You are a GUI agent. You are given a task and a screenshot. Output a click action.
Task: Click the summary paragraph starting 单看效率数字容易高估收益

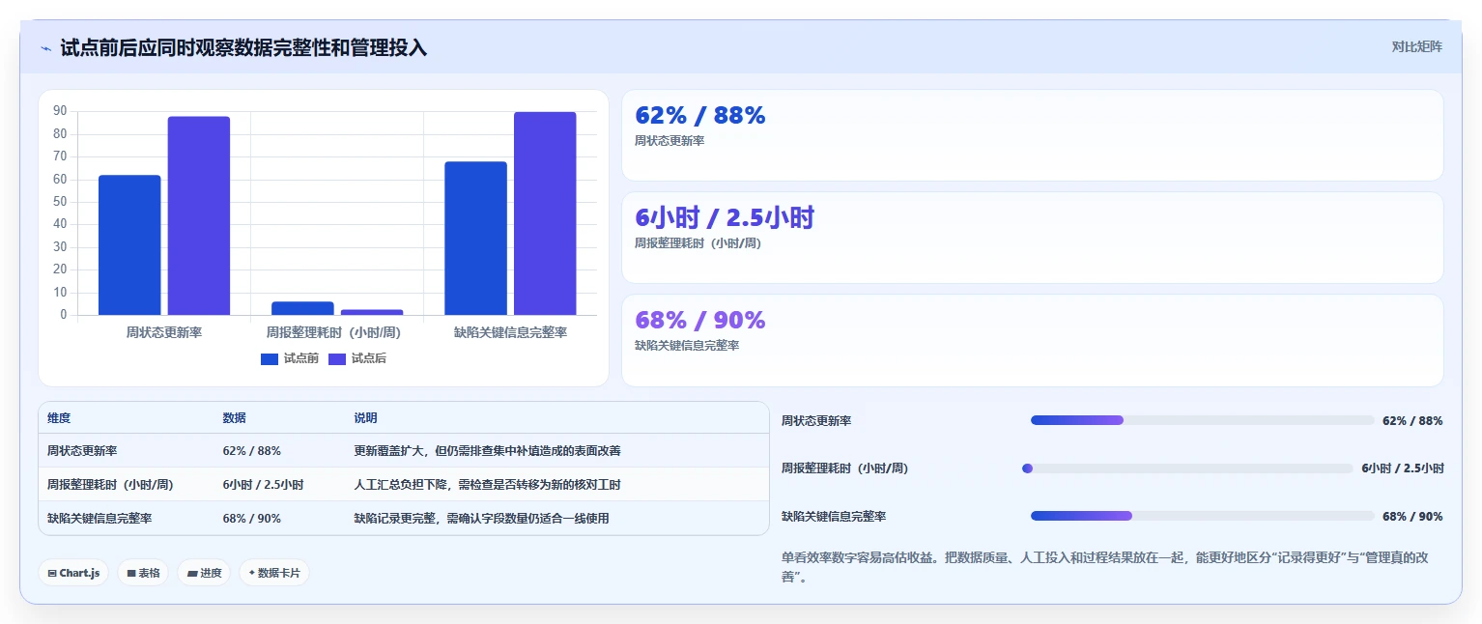point(1105,568)
